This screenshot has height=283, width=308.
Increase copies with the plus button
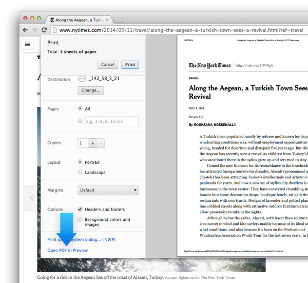[92, 143]
